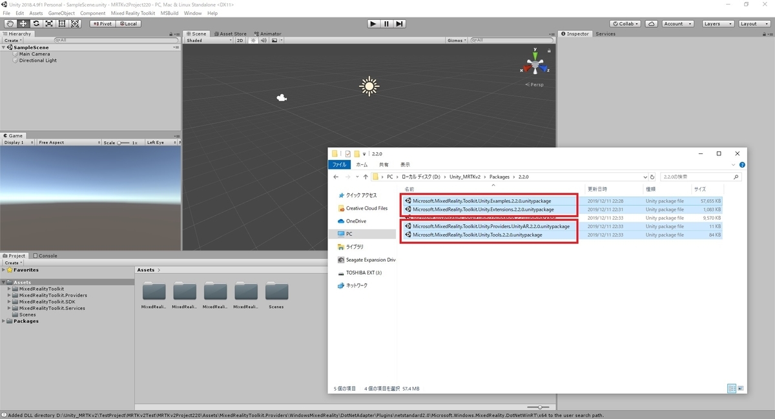Select Main Camera in the Hierarchy
The height and width of the screenshot is (419, 775).
(34, 54)
